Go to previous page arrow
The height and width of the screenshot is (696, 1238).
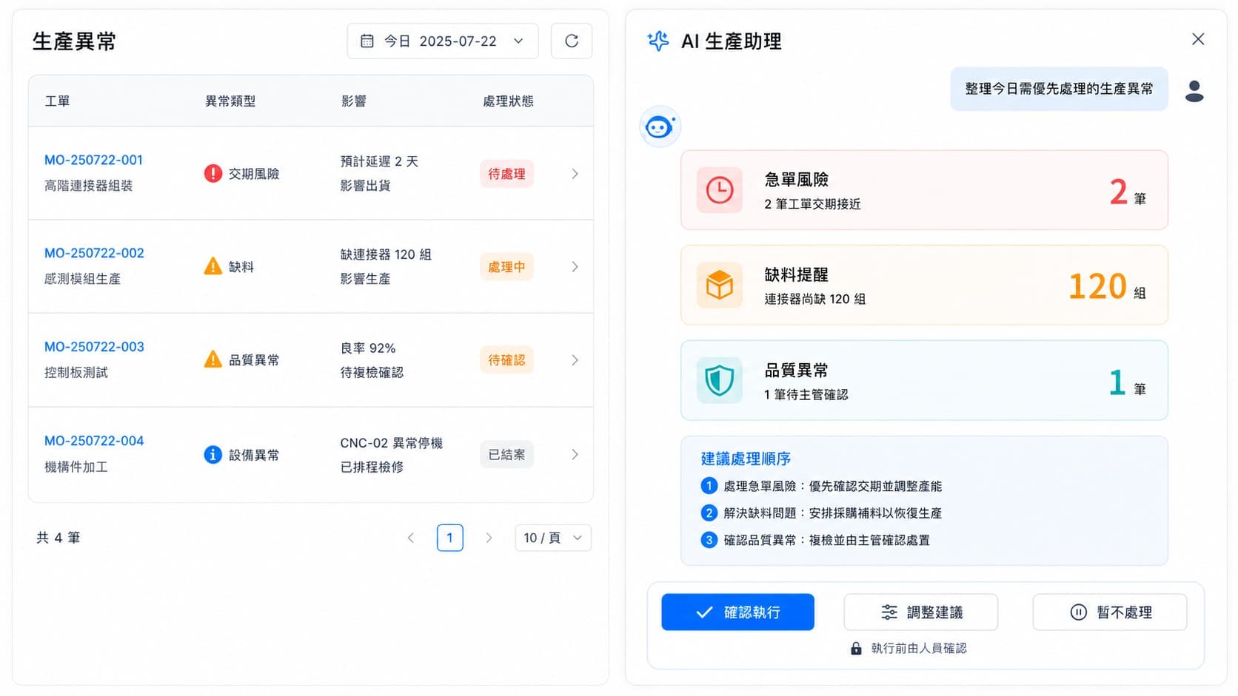411,538
